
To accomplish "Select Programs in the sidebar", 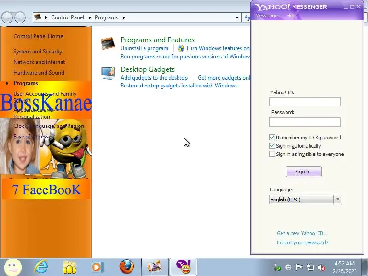I will (26, 83).
